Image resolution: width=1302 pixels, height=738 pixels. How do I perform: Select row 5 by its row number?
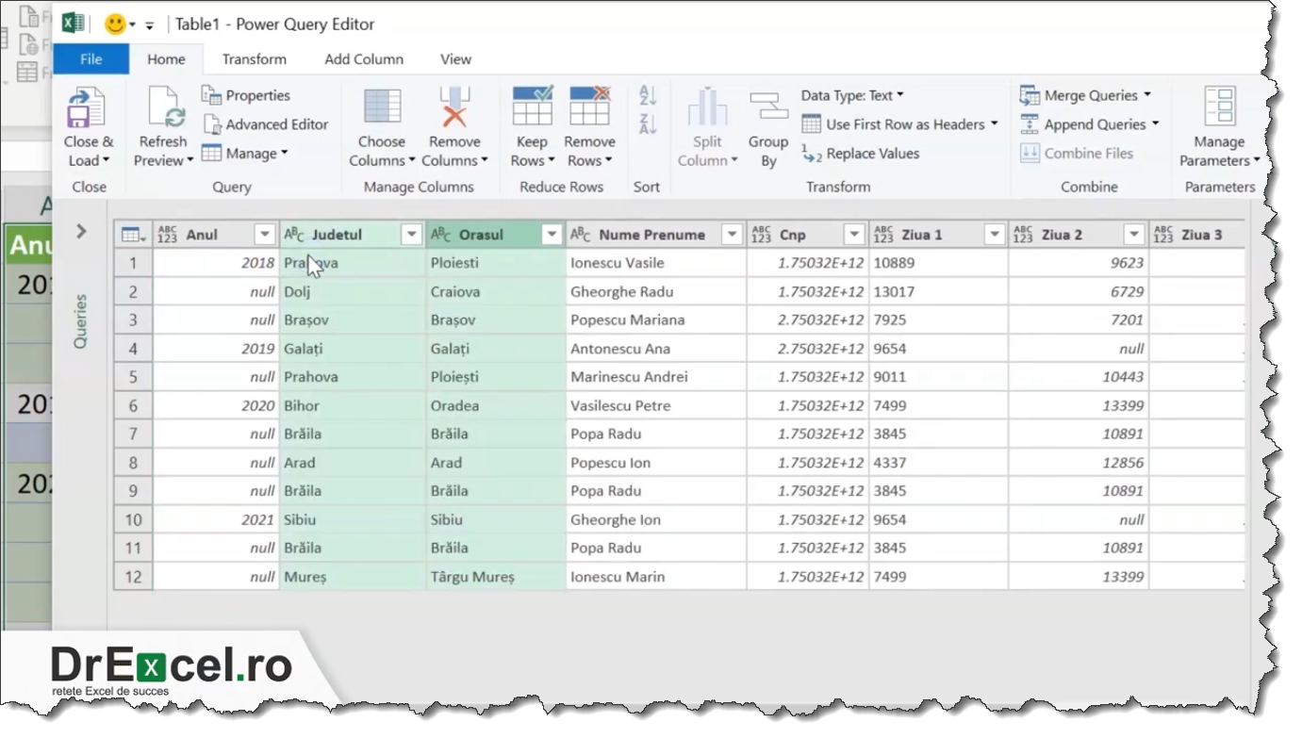133,377
